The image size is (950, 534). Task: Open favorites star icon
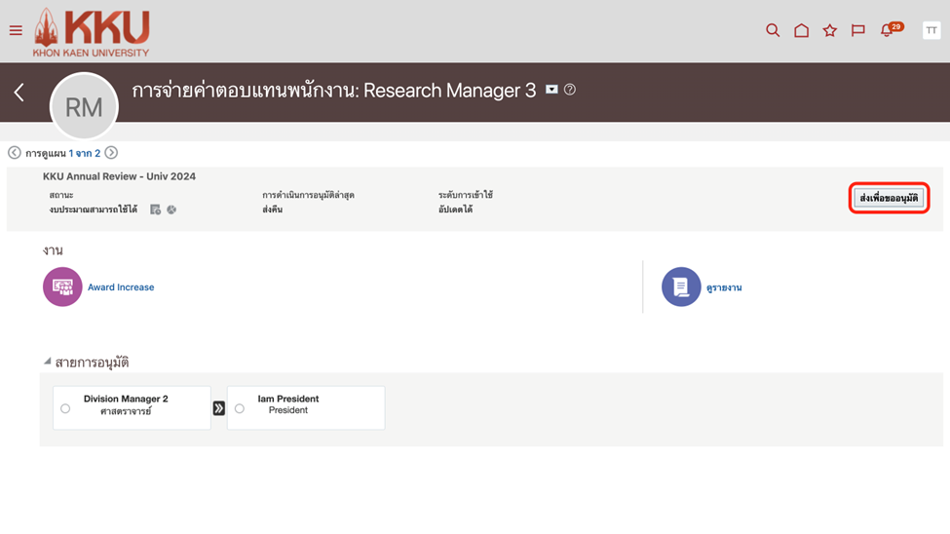[829, 30]
